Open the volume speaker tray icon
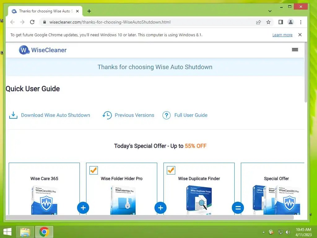This screenshot has width=317, height=238. tap(288, 232)
